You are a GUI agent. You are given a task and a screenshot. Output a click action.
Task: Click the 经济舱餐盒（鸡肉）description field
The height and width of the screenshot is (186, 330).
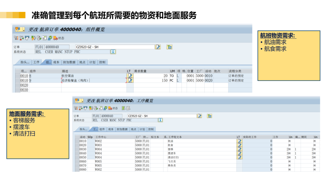94,80
